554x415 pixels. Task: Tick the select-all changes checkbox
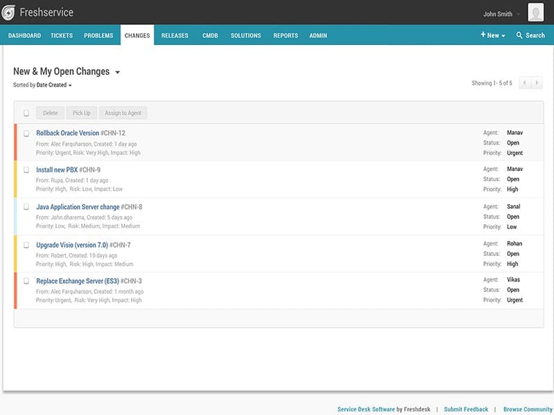[x=26, y=113]
